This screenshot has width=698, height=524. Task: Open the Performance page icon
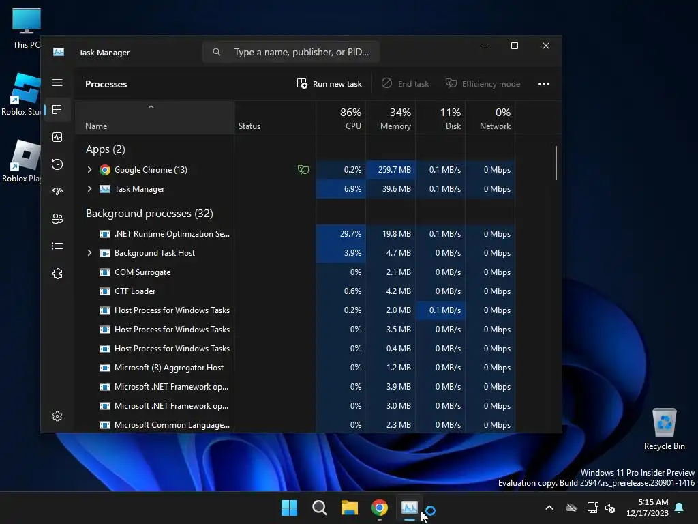57,137
